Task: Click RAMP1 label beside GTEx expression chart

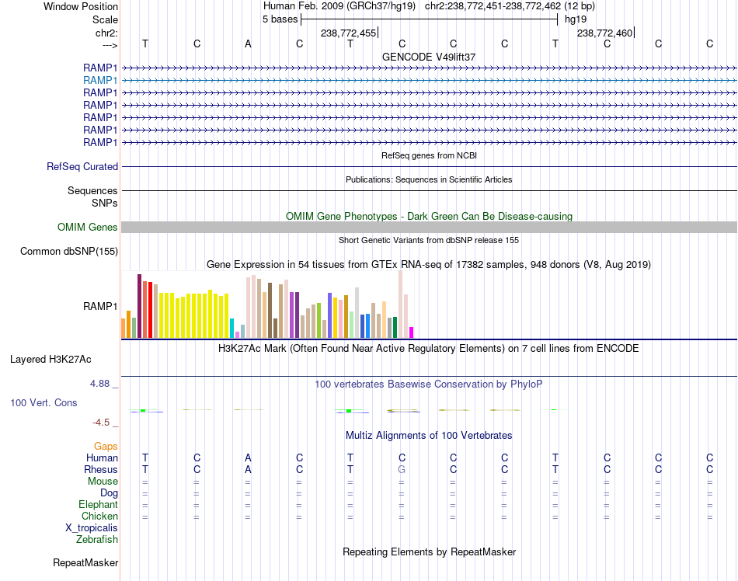Action: pyautogui.click(x=100, y=306)
